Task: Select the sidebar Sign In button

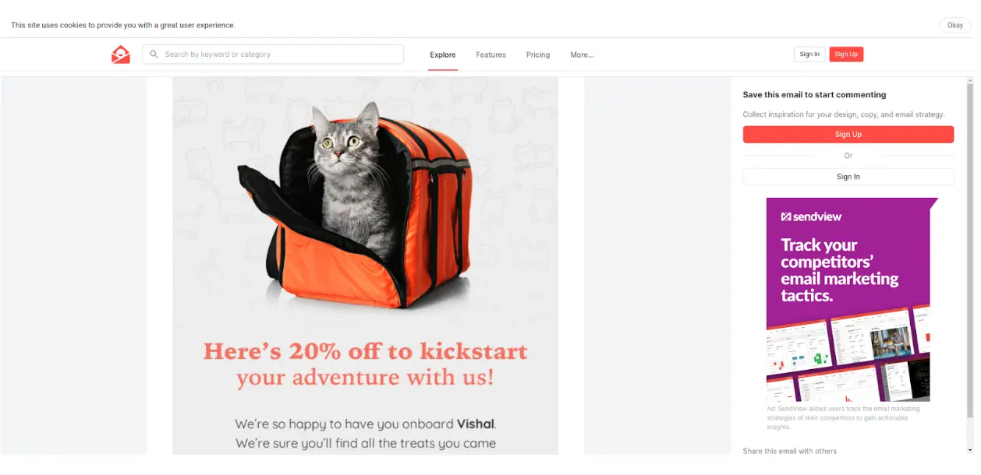Action: [x=848, y=177]
